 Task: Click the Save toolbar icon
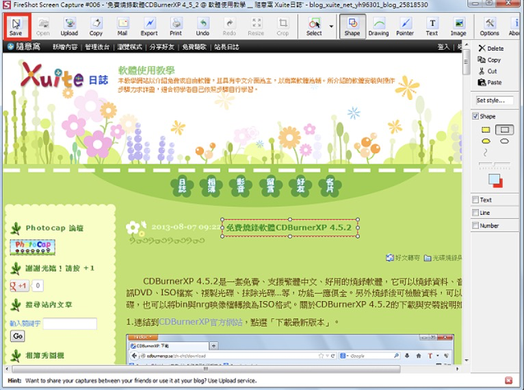point(16,27)
